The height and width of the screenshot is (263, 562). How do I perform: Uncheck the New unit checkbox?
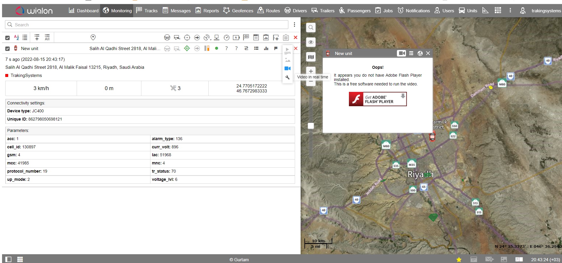click(8, 49)
